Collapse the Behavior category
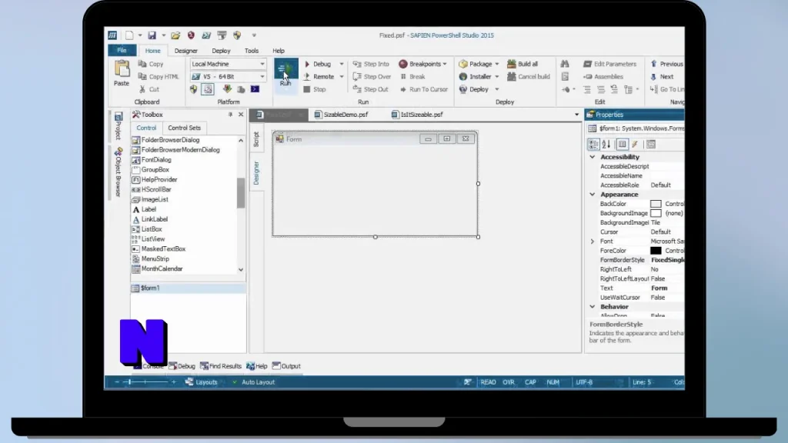The width and height of the screenshot is (788, 443). tap(593, 307)
